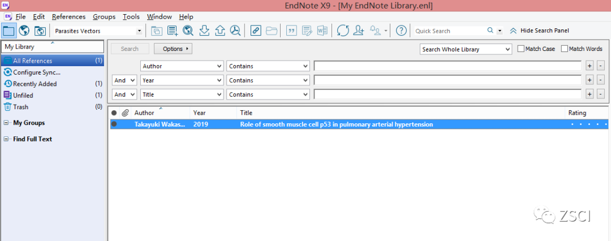Open the Window menu
The image size is (611, 241).
pyautogui.click(x=160, y=17)
